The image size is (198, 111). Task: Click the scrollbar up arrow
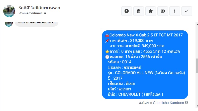point(197,24)
